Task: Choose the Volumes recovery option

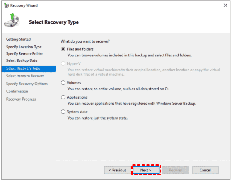Action: coord(63,83)
